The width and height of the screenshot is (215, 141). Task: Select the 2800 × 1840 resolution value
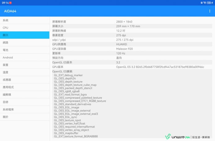124,22
